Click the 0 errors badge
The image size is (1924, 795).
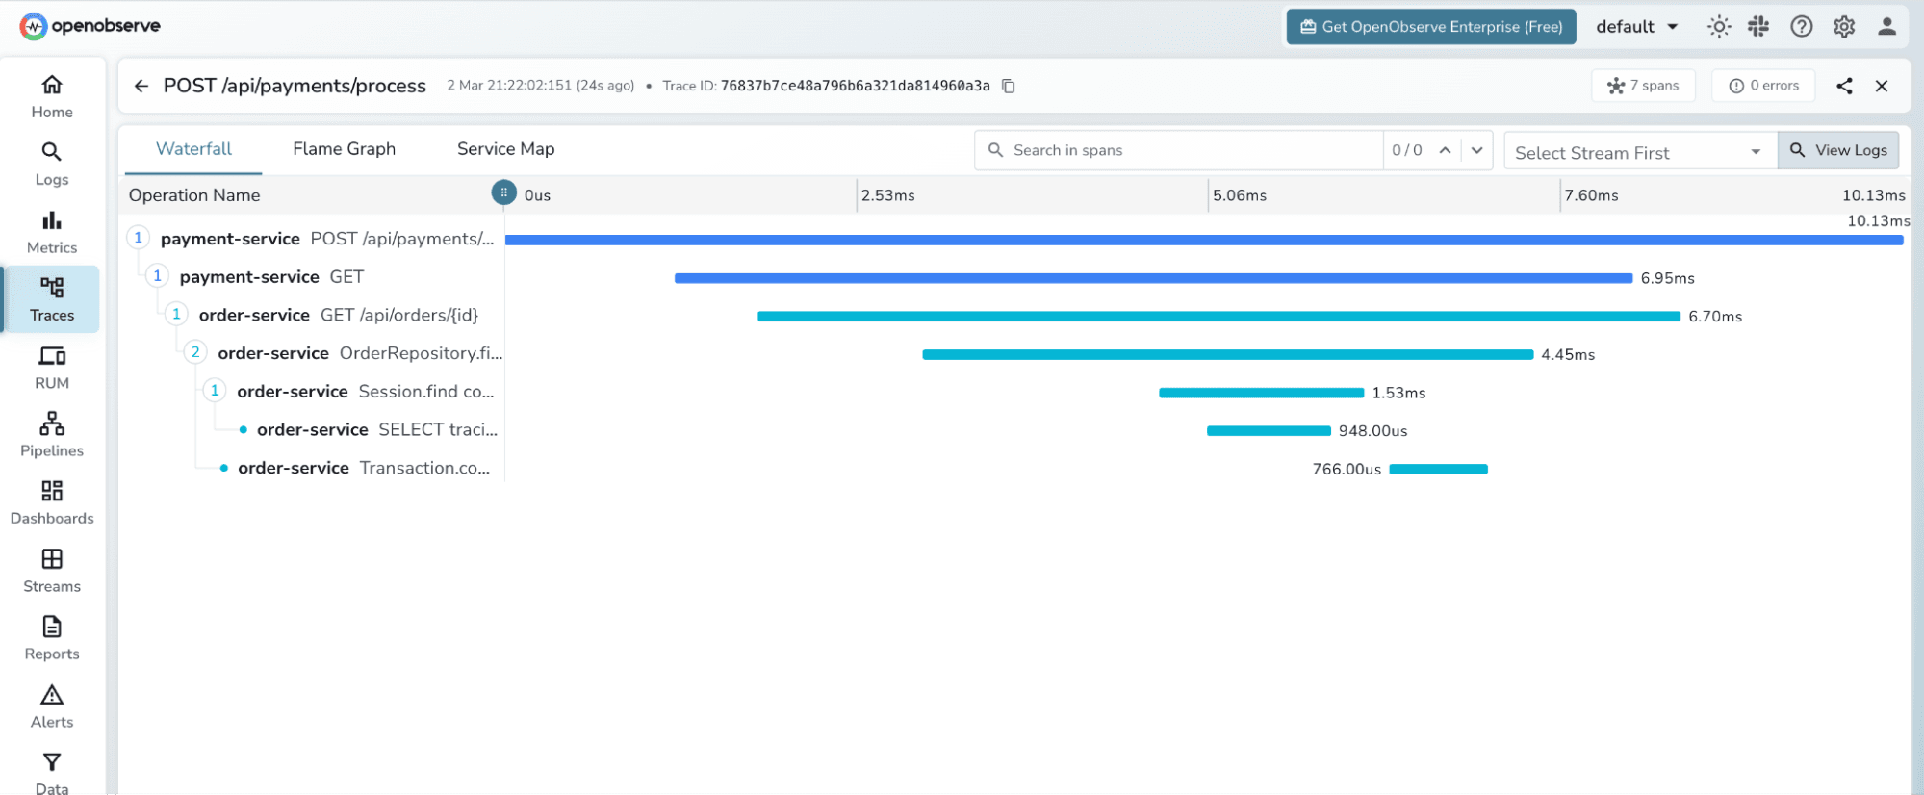click(x=1763, y=86)
